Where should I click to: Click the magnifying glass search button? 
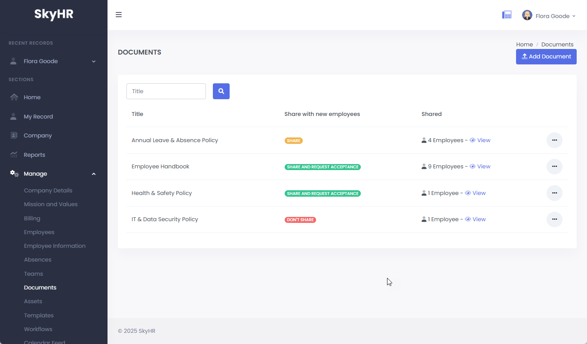tap(221, 91)
